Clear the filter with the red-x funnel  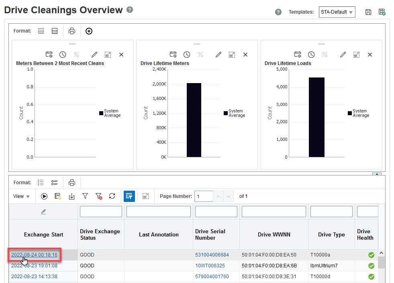point(99,196)
